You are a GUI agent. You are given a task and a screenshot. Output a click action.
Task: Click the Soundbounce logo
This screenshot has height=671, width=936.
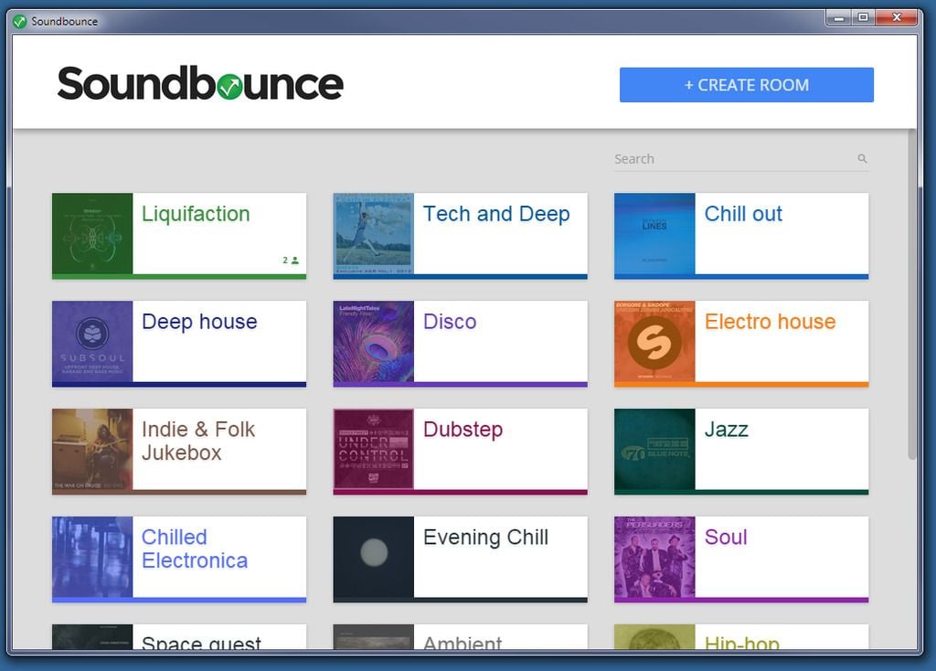[x=200, y=83]
